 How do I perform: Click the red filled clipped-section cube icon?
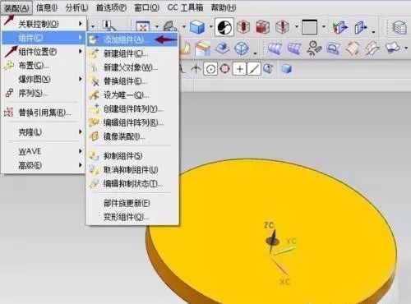point(262,27)
